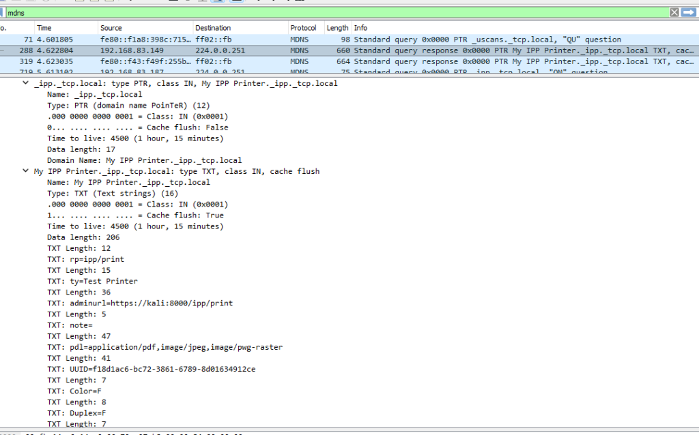
Task: Click the Destination column header
Action: pyautogui.click(x=213, y=28)
